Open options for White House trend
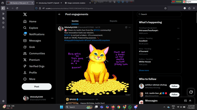This screenshot has width=197, height=110. 178,60
